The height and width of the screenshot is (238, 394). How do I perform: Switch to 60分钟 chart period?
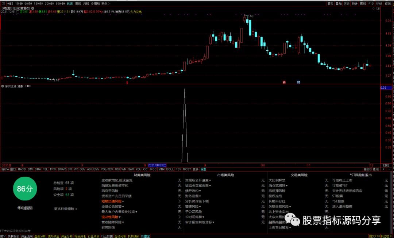(60, 4)
